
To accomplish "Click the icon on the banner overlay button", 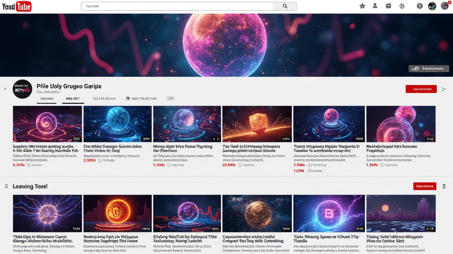I will (415, 69).
